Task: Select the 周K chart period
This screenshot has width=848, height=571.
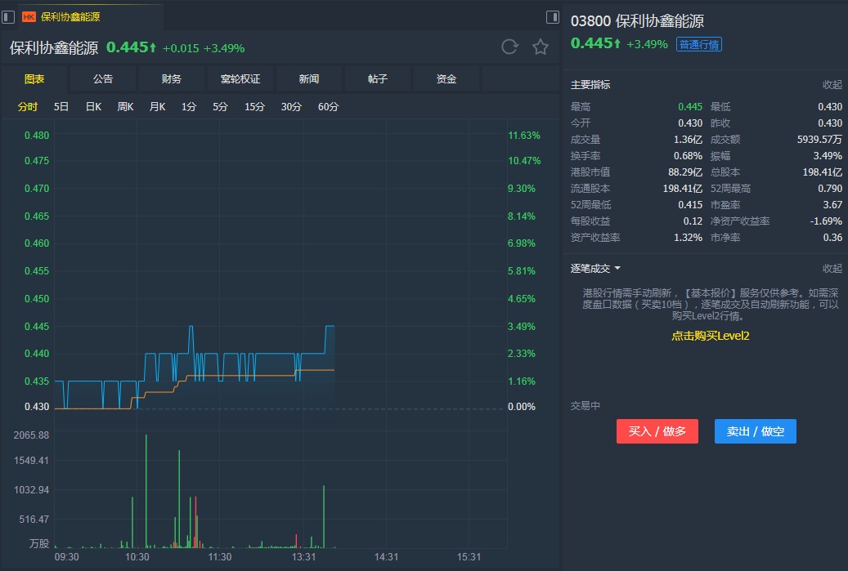Action: (125, 106)
